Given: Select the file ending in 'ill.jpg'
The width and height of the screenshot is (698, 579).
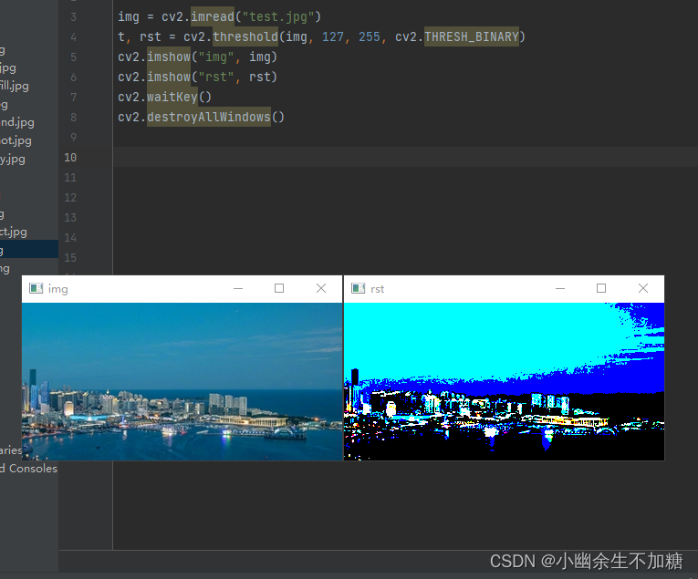Looking at the screenshot, I should click(15, 86).
